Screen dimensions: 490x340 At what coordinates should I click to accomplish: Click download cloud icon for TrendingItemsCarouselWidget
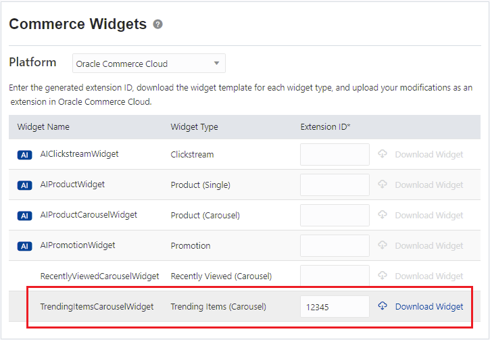383,306
